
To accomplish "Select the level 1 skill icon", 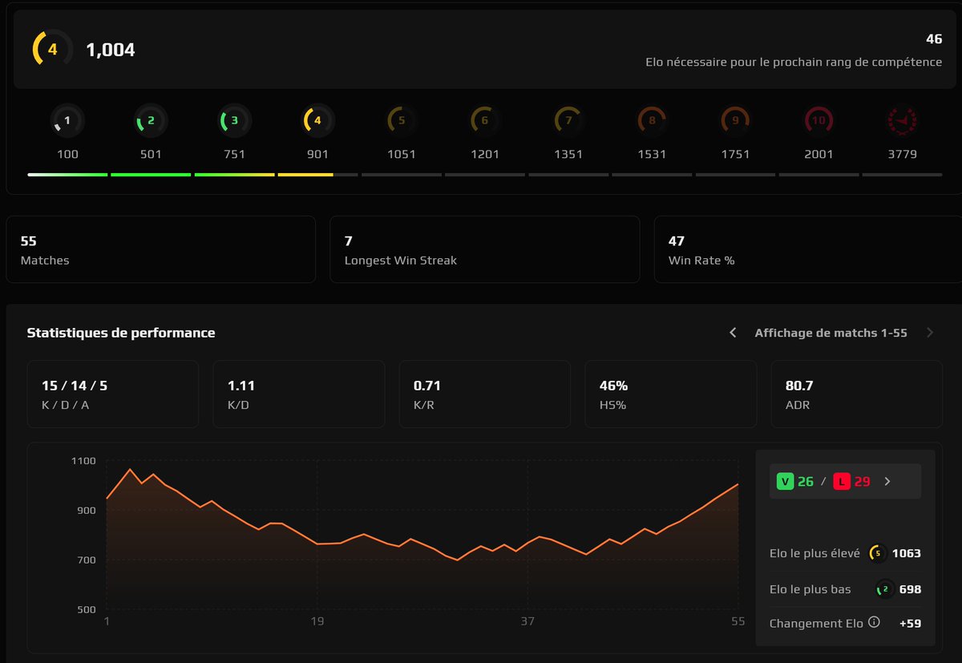I will click(x=67, y=121).
